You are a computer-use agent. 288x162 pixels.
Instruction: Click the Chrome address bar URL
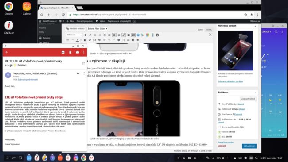pos(109,15)
